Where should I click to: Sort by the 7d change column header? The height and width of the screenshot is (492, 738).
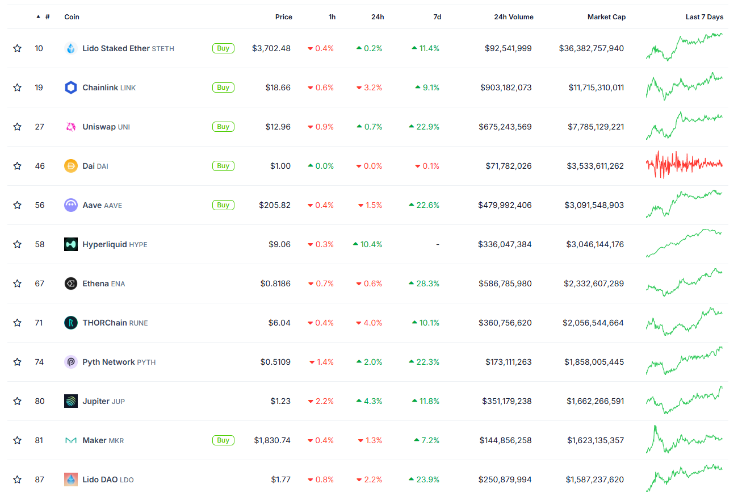437,17
